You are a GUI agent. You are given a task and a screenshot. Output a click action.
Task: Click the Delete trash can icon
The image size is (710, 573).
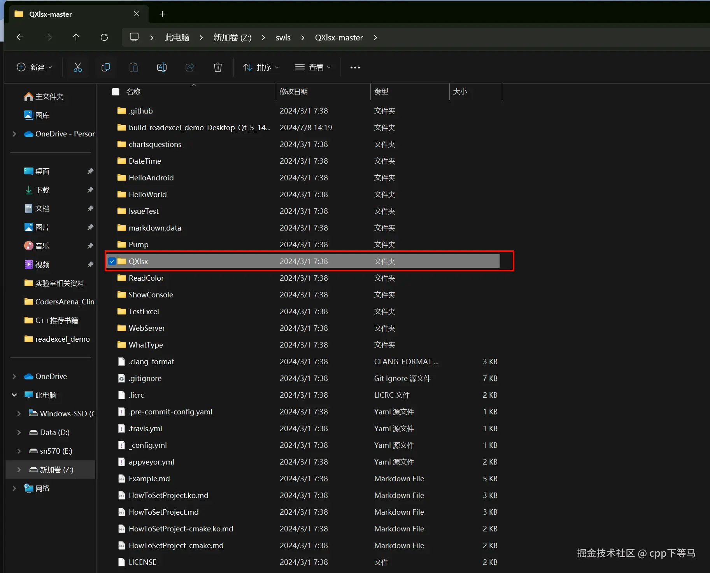coord(218,68)
